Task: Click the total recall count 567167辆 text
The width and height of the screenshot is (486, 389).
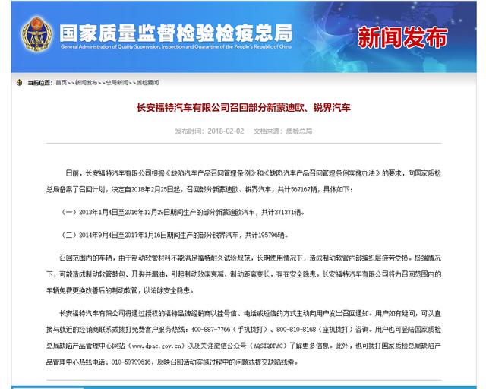Action: pos(304,189)
